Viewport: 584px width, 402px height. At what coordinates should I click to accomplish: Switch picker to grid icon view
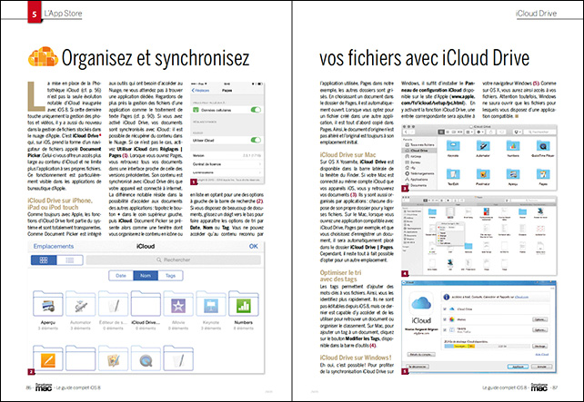(44, 260)
